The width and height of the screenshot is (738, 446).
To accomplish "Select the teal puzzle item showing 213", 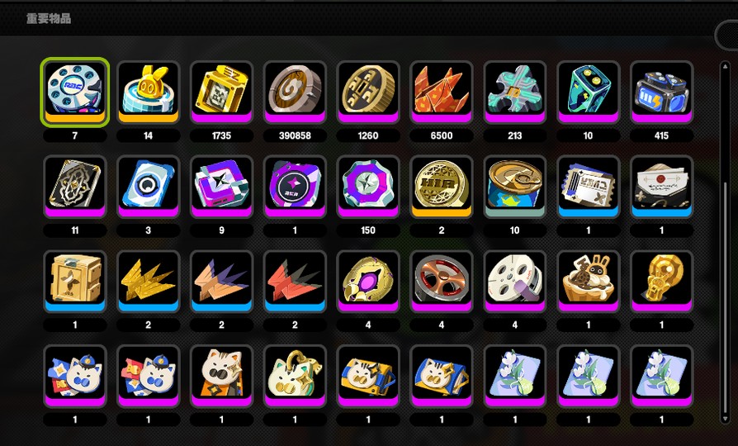I will click(x=515, y=93).
